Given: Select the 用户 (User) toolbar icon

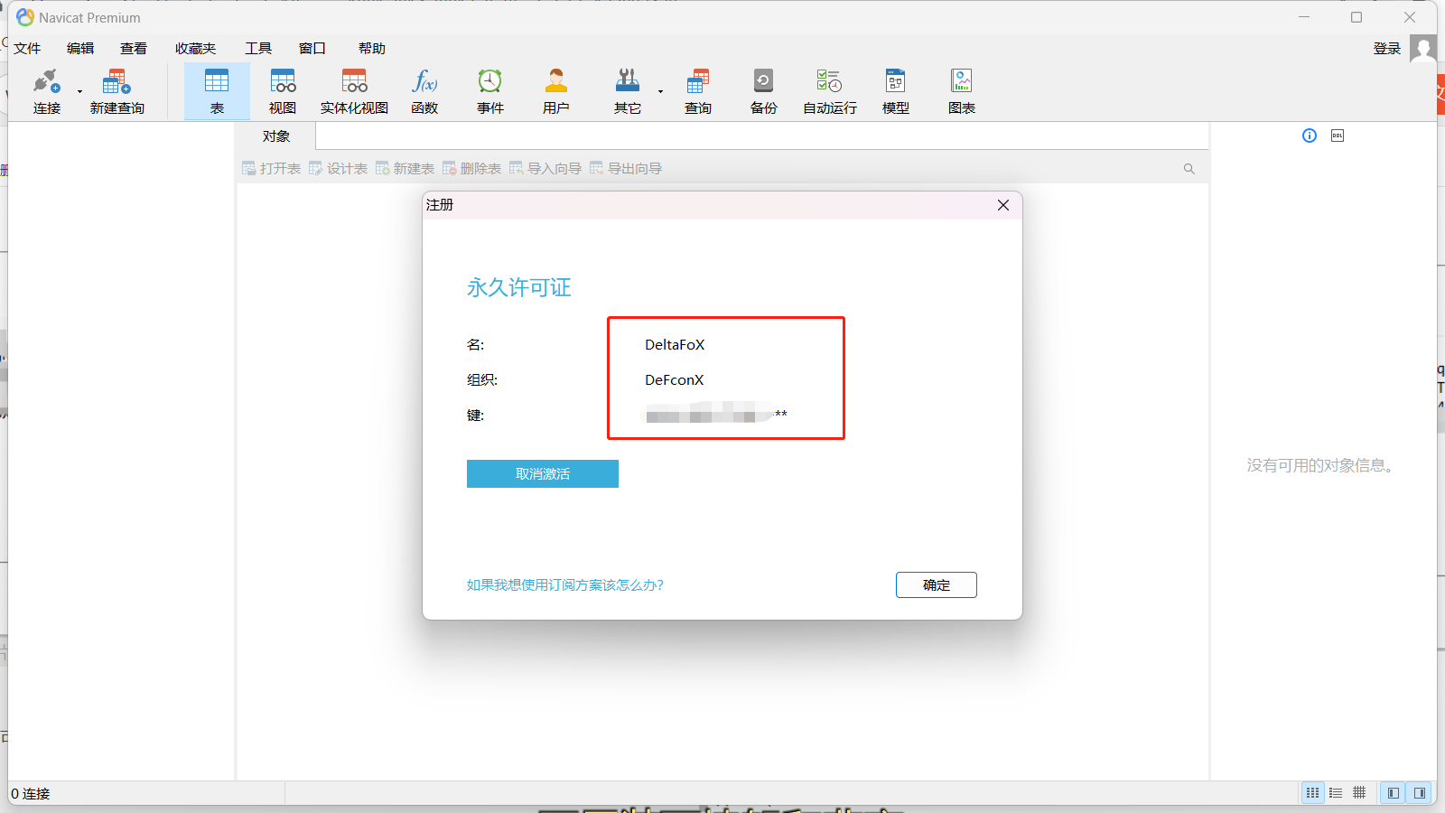Looking at the screenshot, I should 556,91.
